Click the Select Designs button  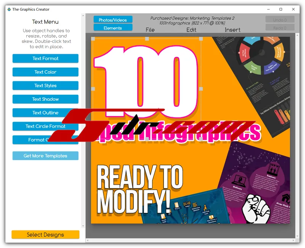tap(45, 235)
